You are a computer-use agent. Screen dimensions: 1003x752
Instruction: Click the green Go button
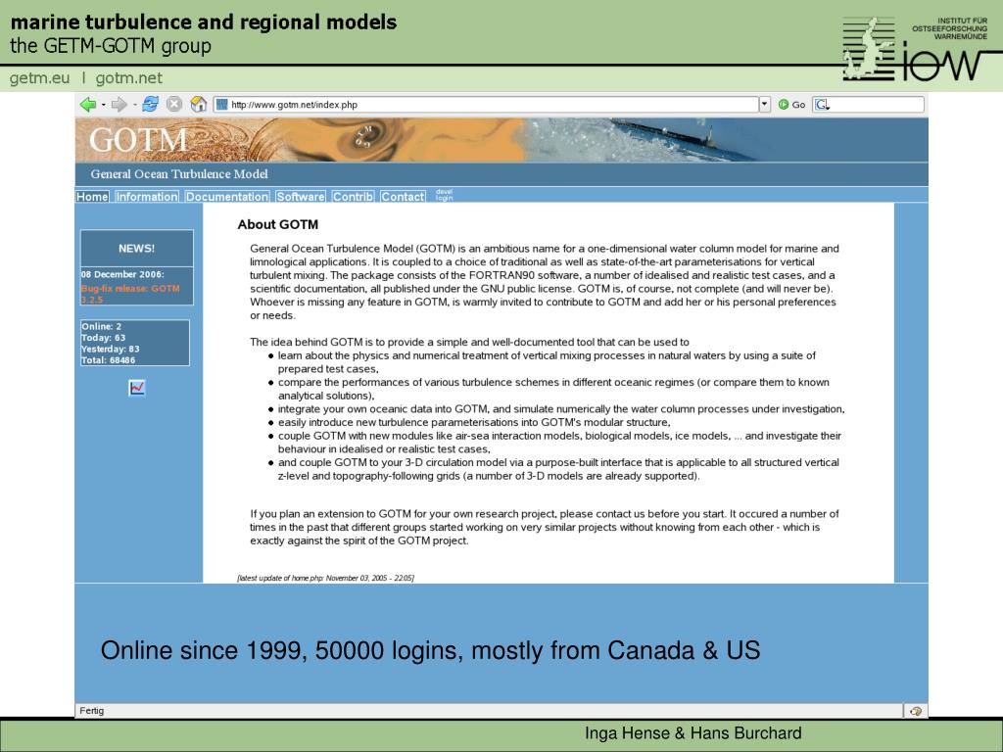[791, 104]
